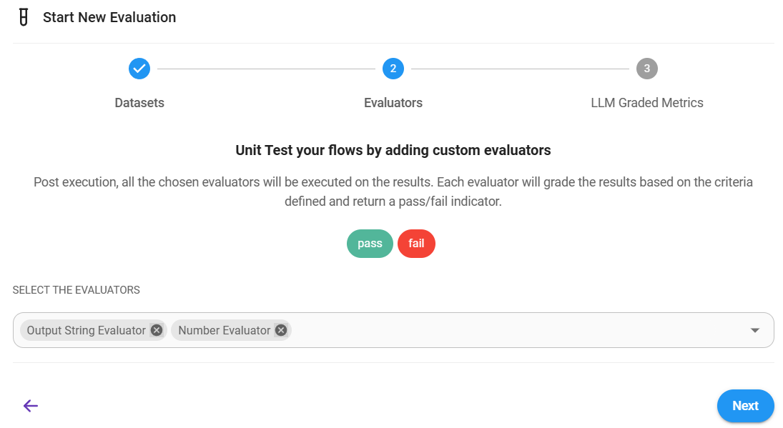This screenshot has width=783, height=428.
Task: Click the Select the Evaluators label
Action: tap(77, 290)
